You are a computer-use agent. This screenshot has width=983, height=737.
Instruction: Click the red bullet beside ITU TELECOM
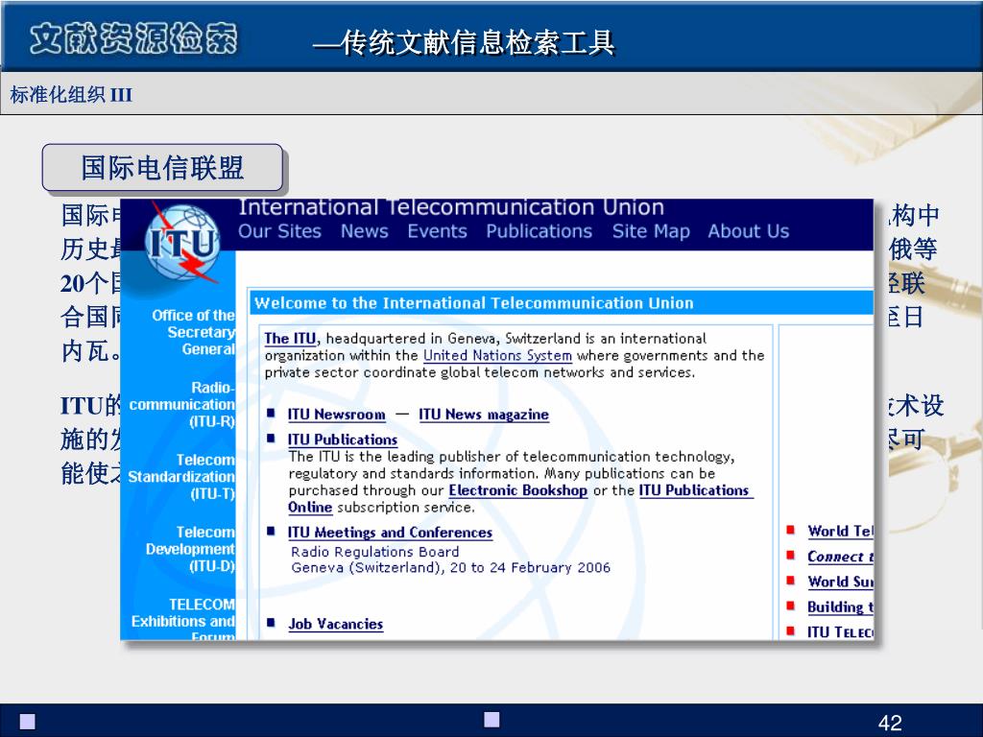pyautogui.click(x=791, y=630)
